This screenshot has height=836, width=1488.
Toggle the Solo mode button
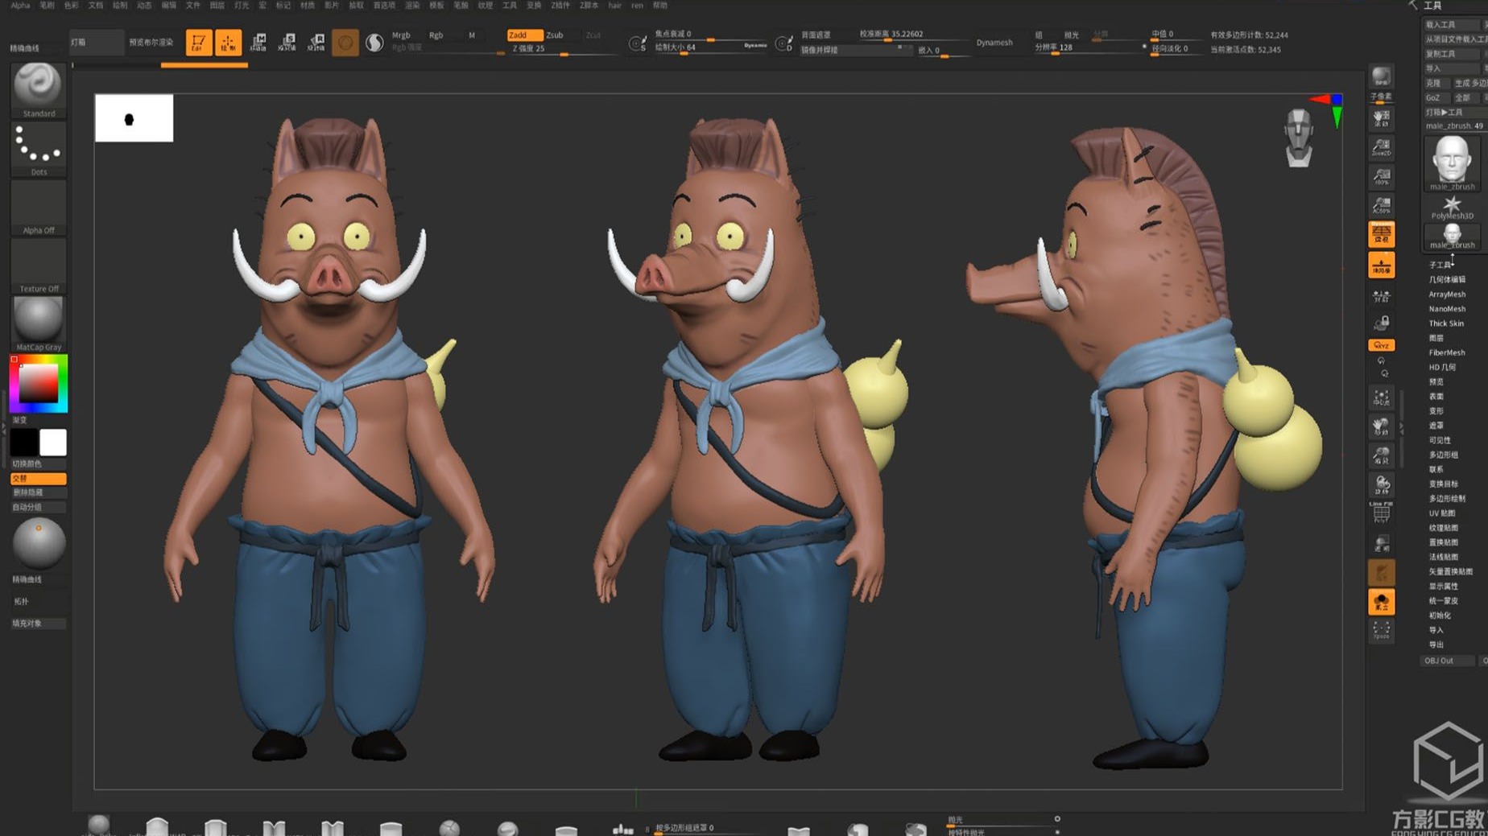(x=1381, y=602)
